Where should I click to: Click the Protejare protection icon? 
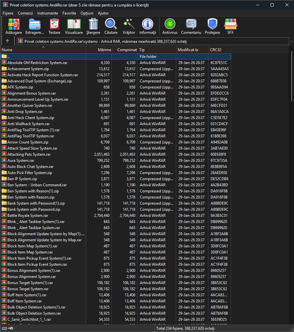click(x=213, y=26)
